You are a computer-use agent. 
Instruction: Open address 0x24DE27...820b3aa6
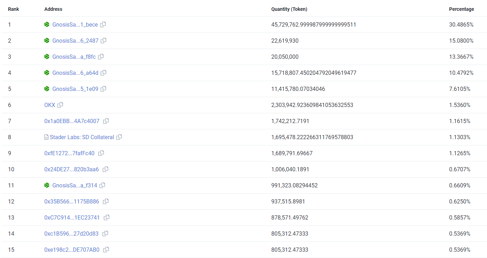coord(71,169)
